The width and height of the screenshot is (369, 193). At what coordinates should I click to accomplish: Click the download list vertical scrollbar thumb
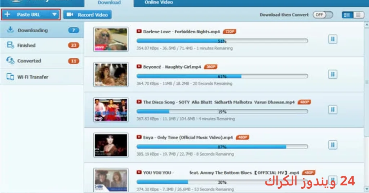tap(366, 82)
